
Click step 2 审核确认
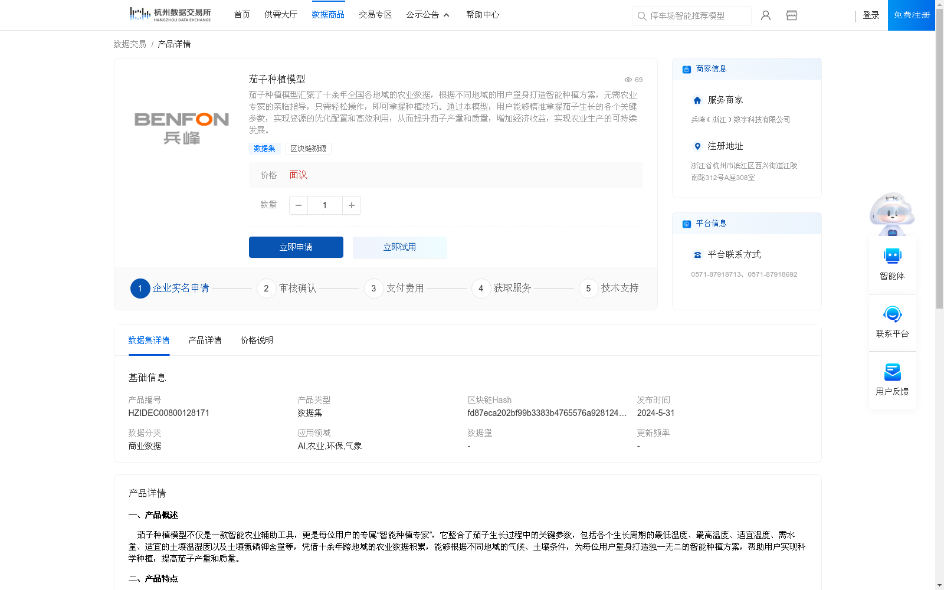287,289
